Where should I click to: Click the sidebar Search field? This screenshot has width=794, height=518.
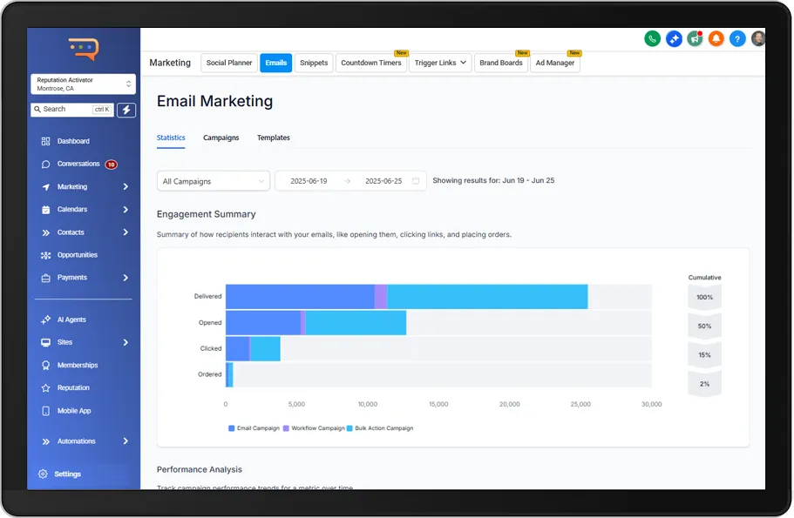pyautogui.click(x=72, y=110)
